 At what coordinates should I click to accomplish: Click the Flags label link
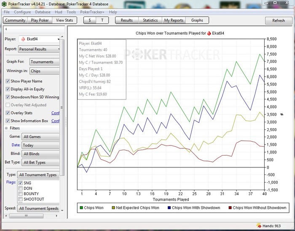11,182
